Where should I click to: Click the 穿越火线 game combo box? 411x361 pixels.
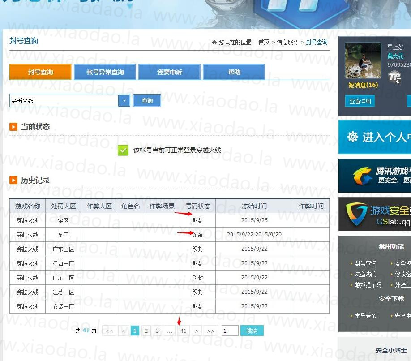coord(70,101)
